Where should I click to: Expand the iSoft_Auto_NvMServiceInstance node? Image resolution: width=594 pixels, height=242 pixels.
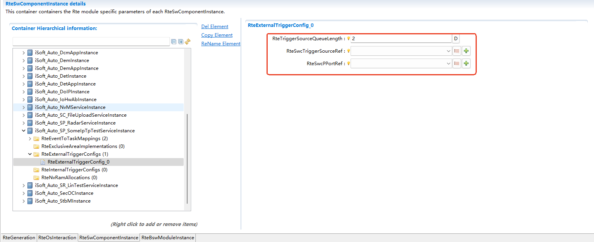(24, 107)
